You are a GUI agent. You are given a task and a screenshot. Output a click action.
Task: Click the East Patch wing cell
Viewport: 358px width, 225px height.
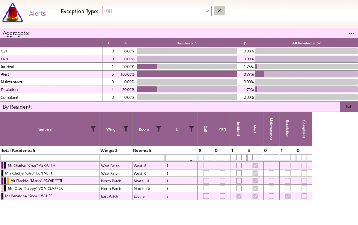[116, 196]
